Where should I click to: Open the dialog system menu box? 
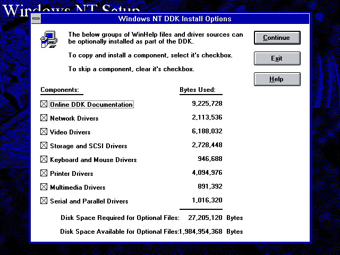click(x=36, y=19)
